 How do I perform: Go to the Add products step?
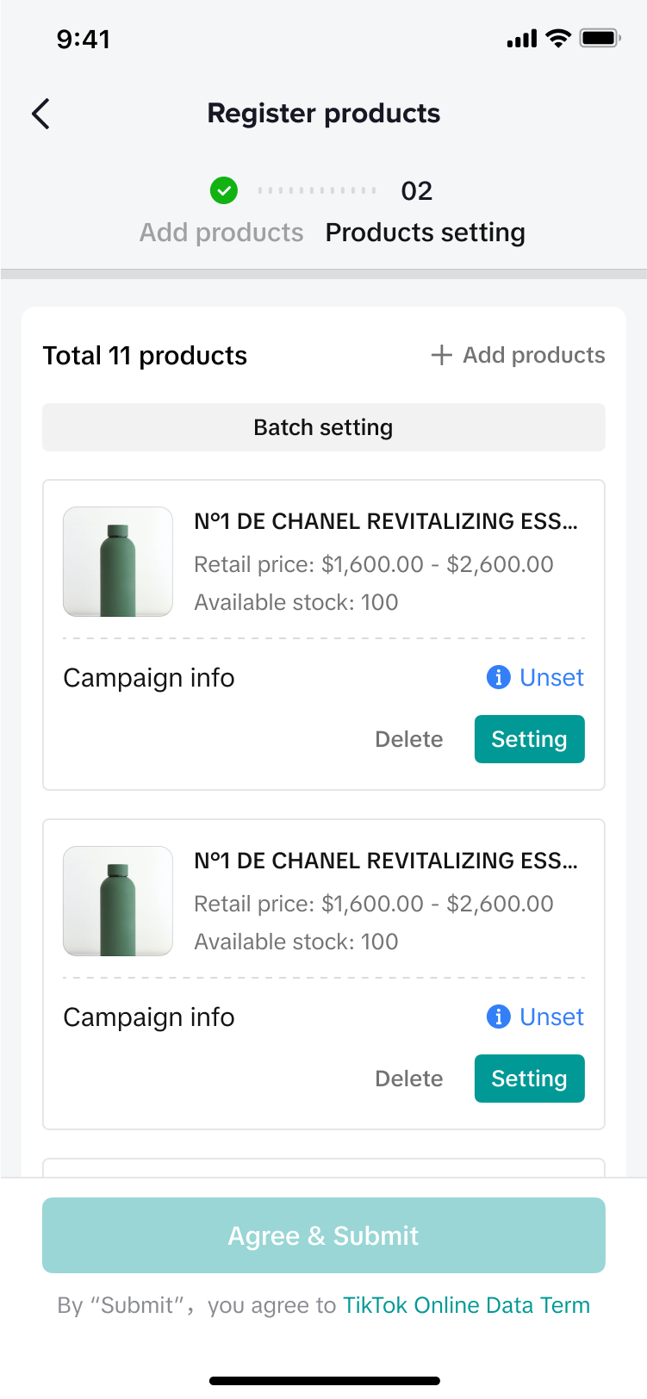tap(221, 233)
